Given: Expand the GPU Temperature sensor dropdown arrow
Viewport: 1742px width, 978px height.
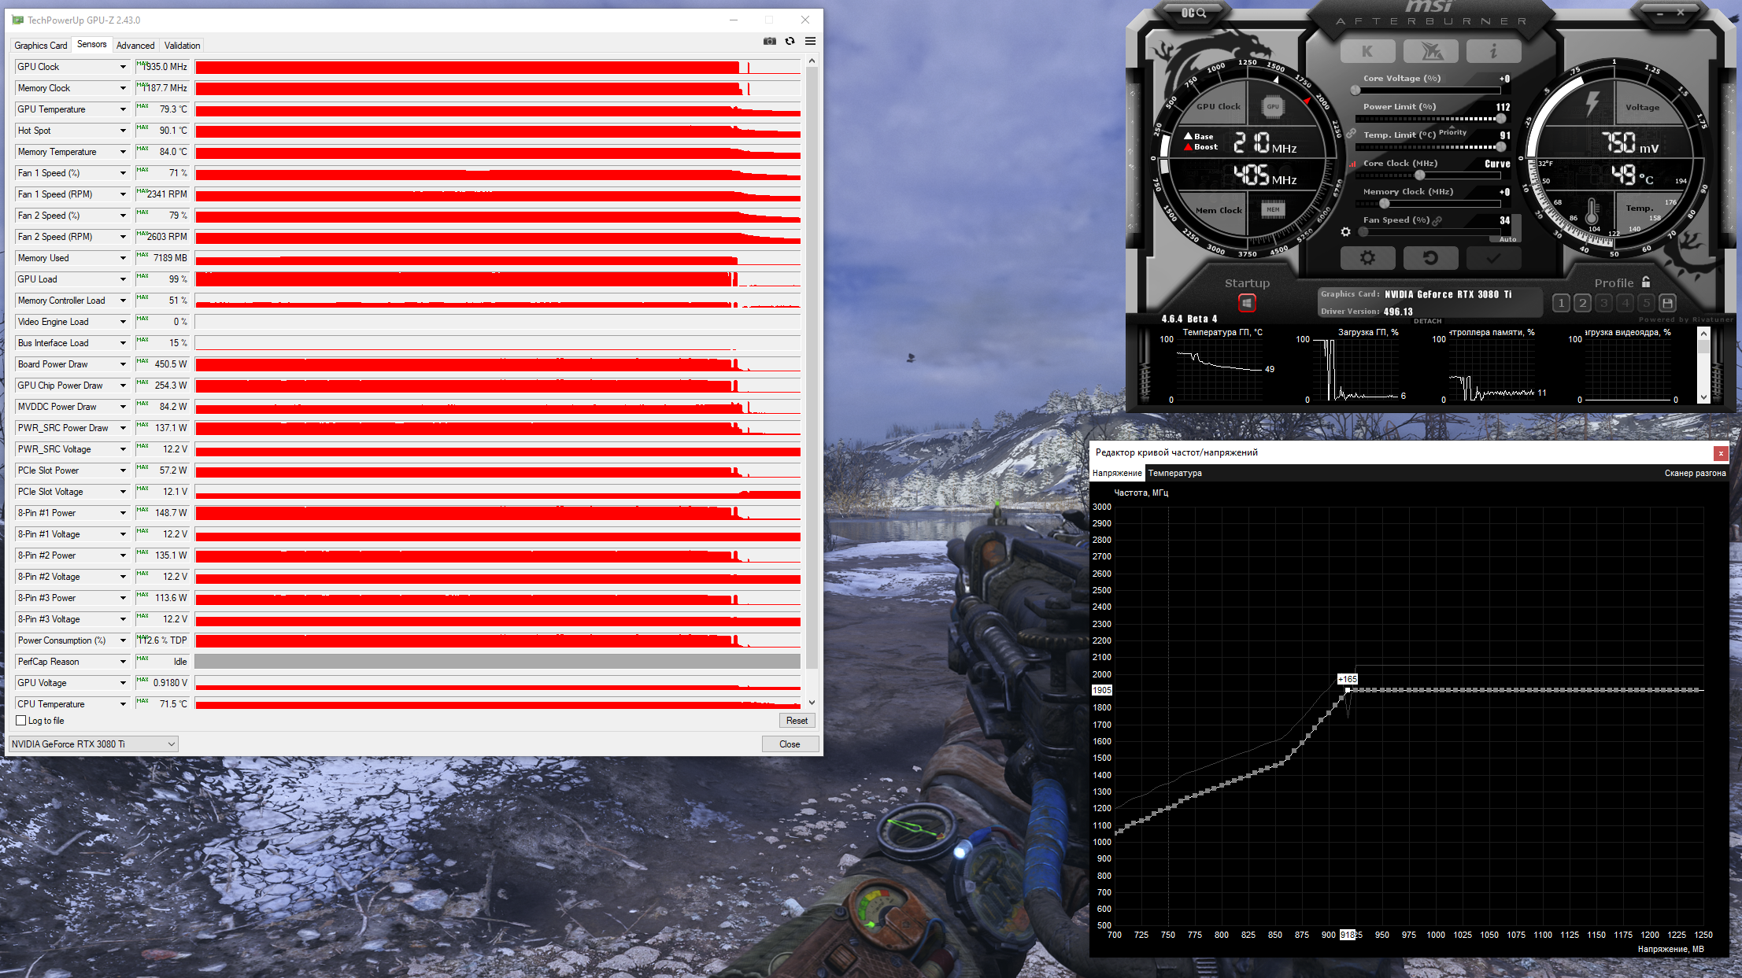Looking at the screenshot, I should coord(123,109).
